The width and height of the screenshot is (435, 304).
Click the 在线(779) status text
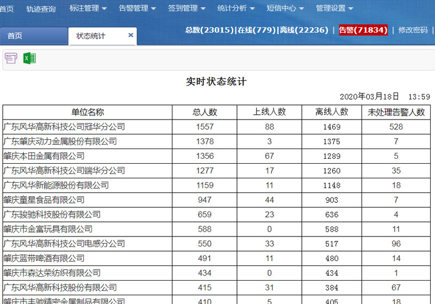click(x=257, y=30)
